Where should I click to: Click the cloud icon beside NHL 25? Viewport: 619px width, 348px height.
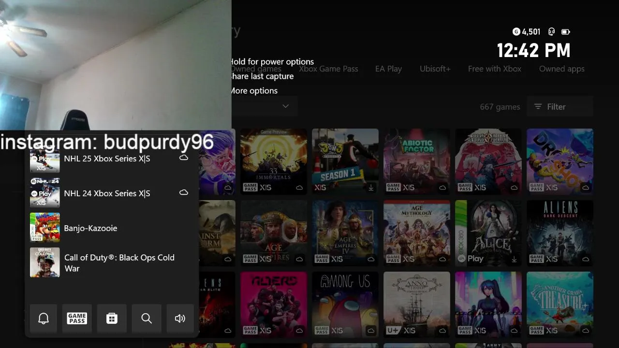tap(184, 158)
